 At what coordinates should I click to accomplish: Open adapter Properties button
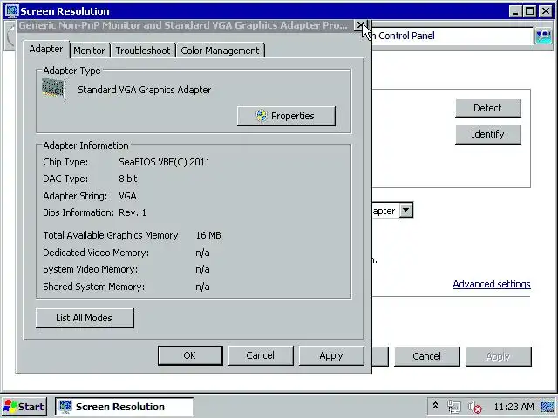coord(286,116)
